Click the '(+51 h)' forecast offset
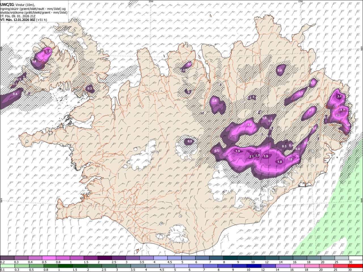363x272 pixels. (x=41, y=20)
